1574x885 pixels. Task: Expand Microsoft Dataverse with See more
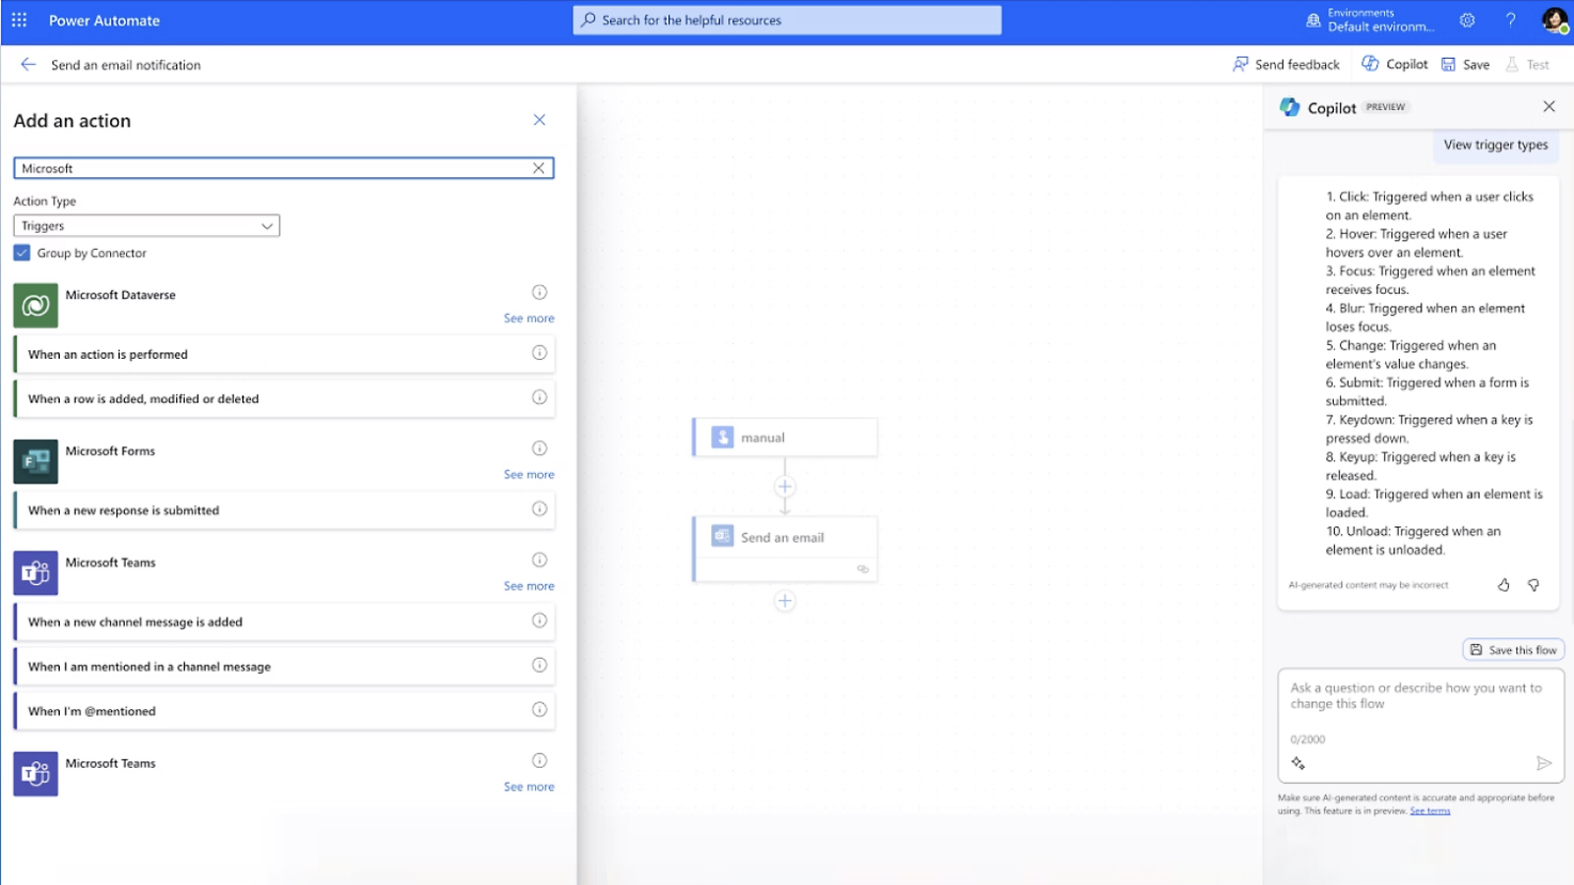pos(528,319)
